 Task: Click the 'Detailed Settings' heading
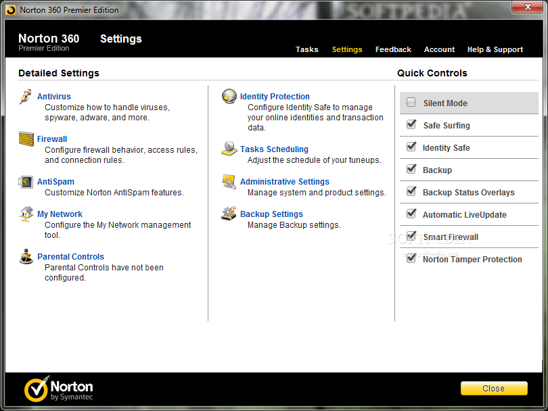click(x=59, y=73)
